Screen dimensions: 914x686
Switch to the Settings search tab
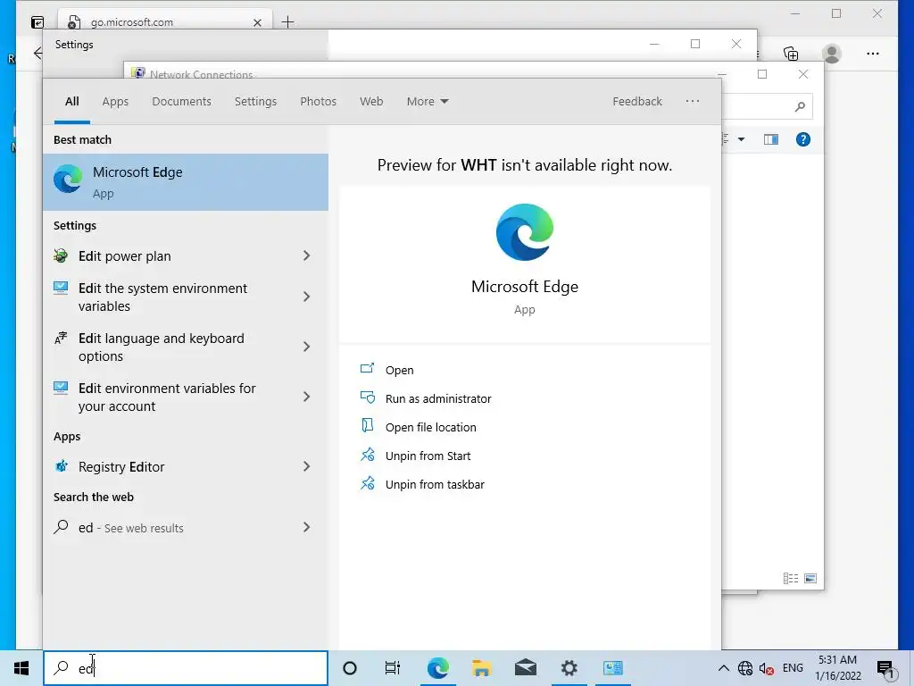click(256, 102)
